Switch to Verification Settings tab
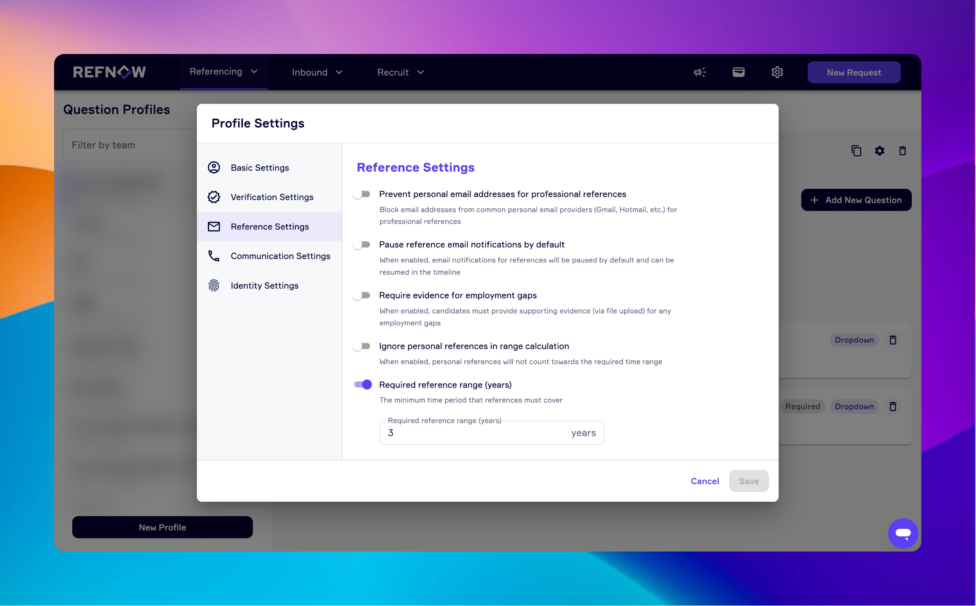 272,197
